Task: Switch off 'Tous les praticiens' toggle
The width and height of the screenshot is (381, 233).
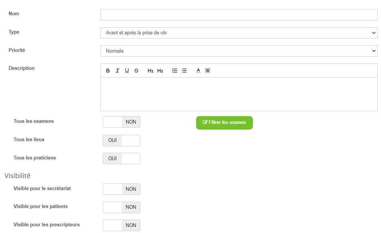Action: (121, 158)
